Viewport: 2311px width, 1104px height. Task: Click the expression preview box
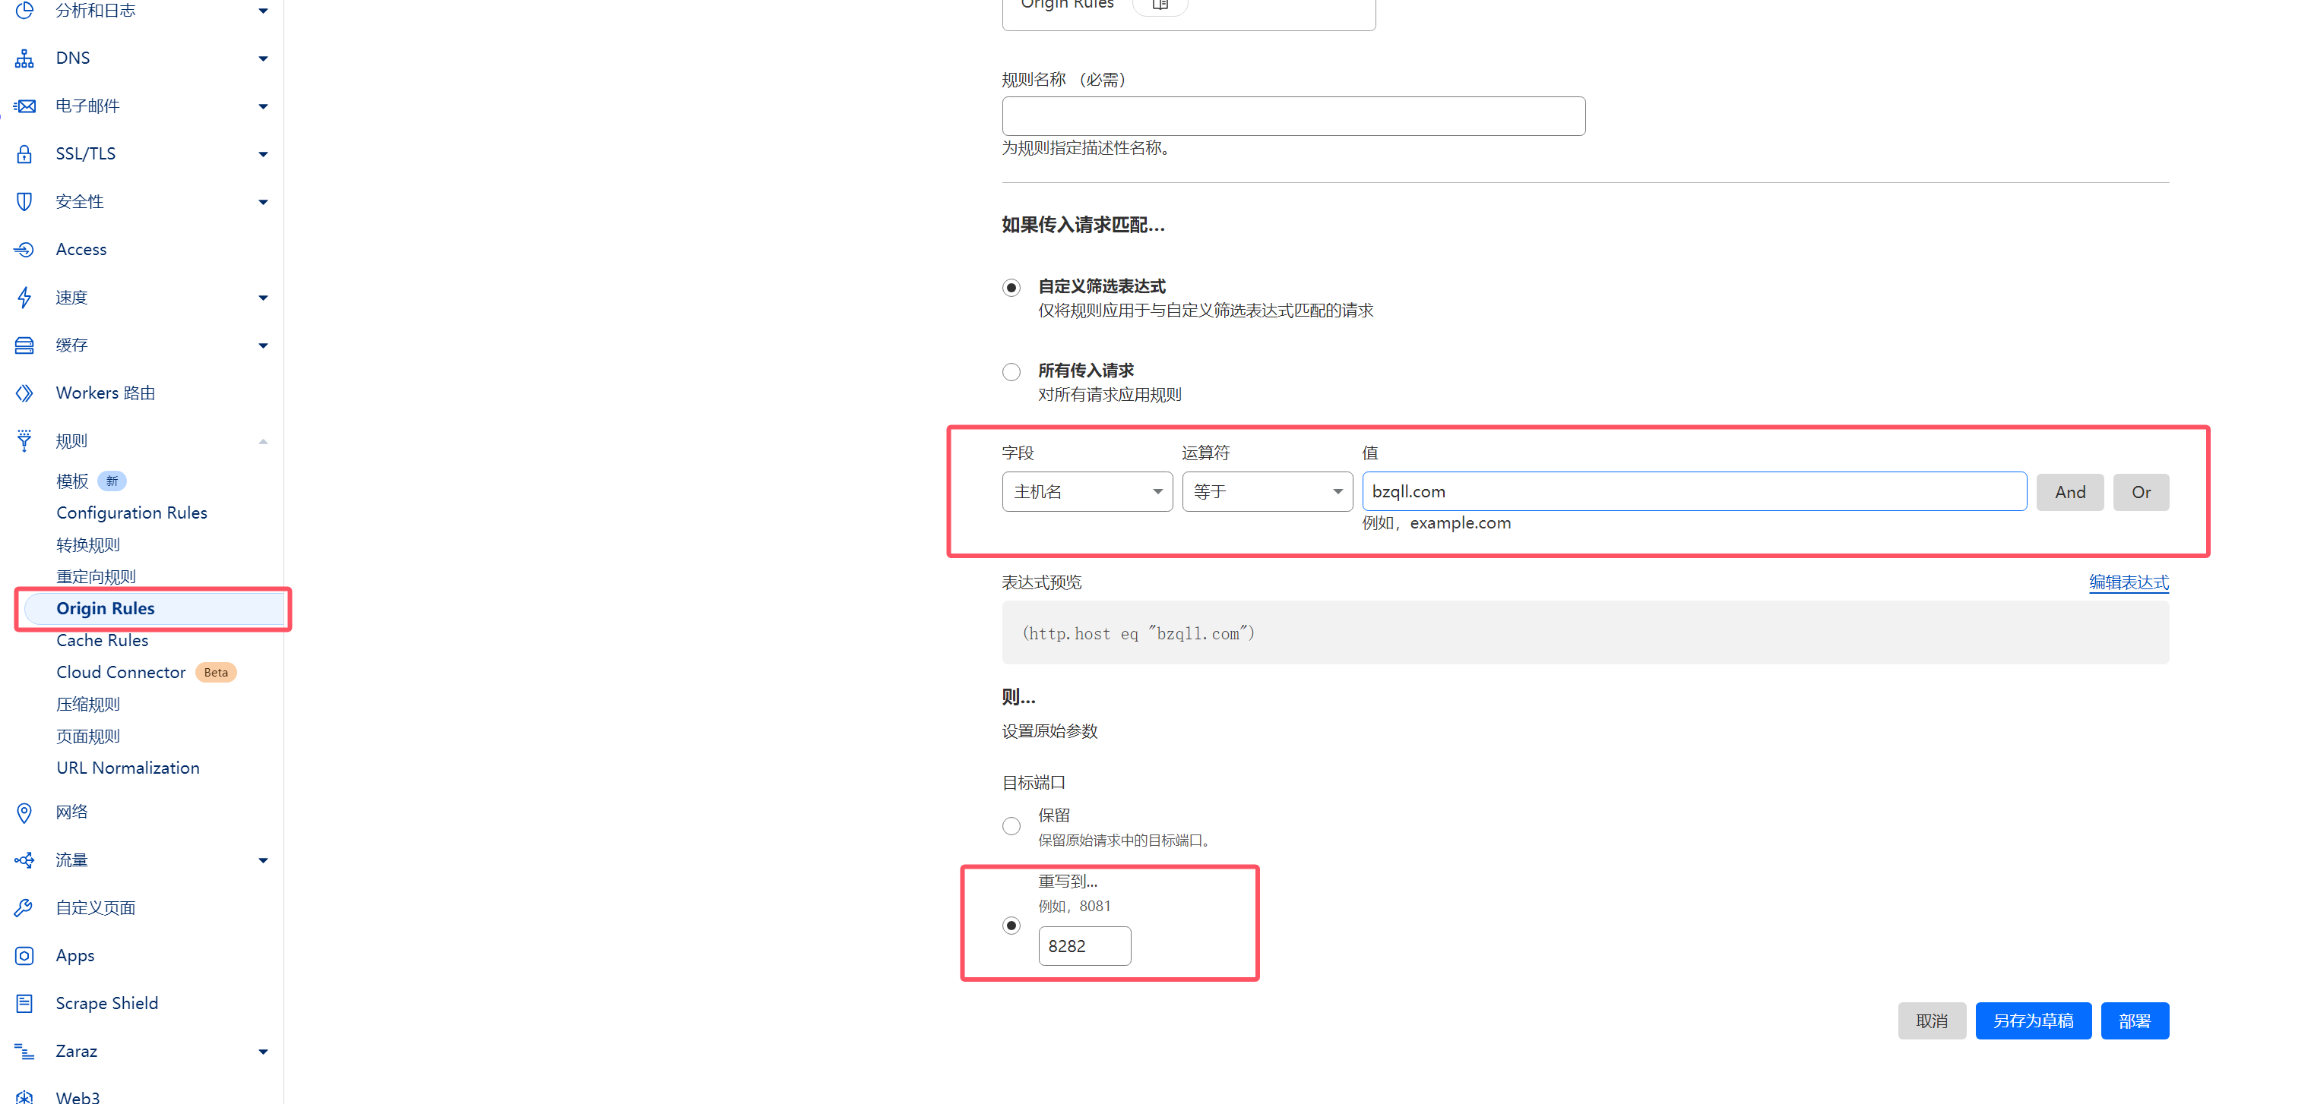1585,633
